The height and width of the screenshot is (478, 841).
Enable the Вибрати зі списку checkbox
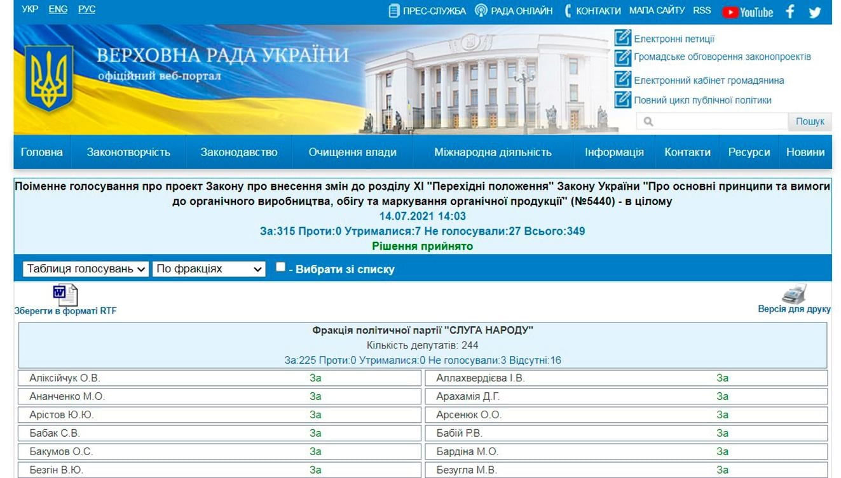coord(280,267)
